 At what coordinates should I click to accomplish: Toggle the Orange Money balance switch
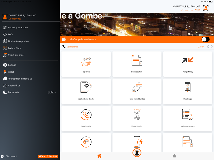pos(205,39)
